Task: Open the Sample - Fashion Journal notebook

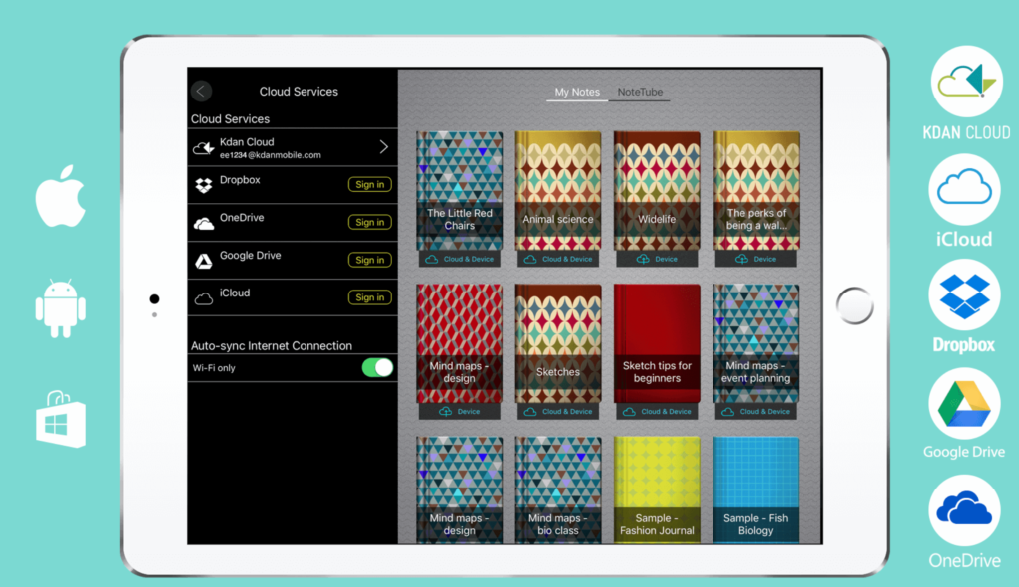Action: [657, 490]
